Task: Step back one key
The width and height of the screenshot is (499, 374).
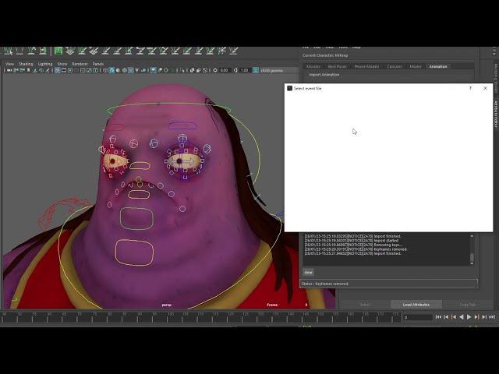Action: click(x=453, y=317)
